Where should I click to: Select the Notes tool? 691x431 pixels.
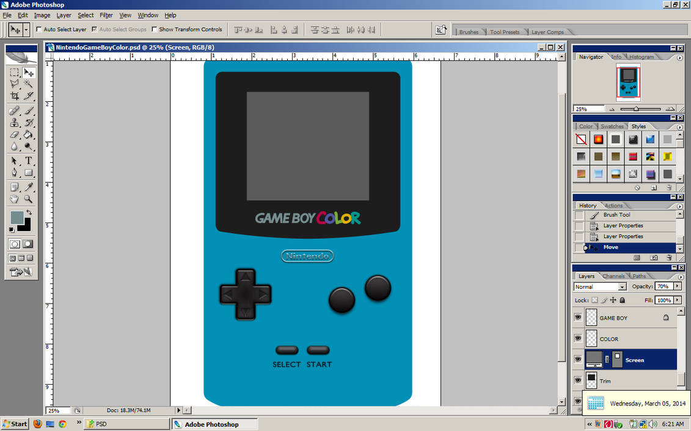[15, 187]
